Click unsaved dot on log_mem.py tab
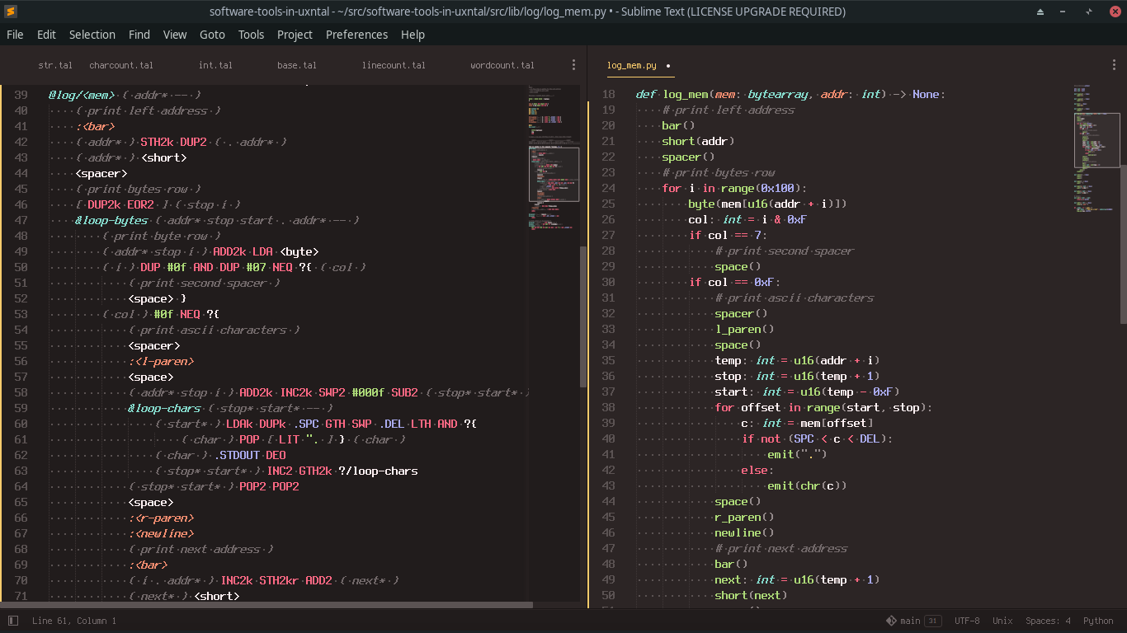 pos(668,66)
